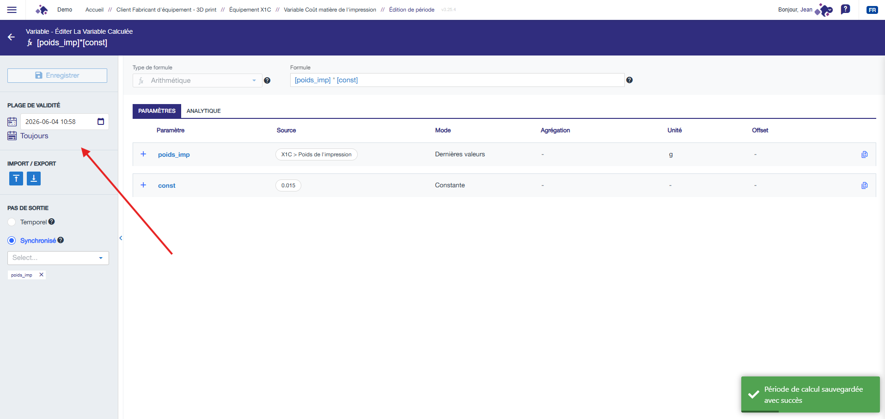Click the check icon in the success toast

[x=754, y=394]
